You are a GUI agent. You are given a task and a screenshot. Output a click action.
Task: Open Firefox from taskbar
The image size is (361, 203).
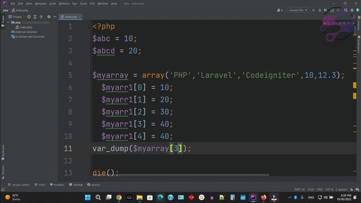[263, 197]
